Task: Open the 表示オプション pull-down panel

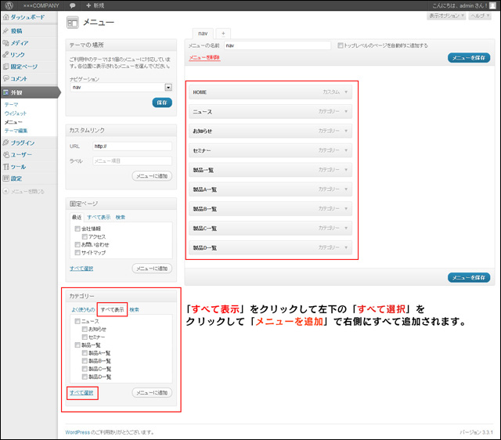Action: (x=445, y=16)
